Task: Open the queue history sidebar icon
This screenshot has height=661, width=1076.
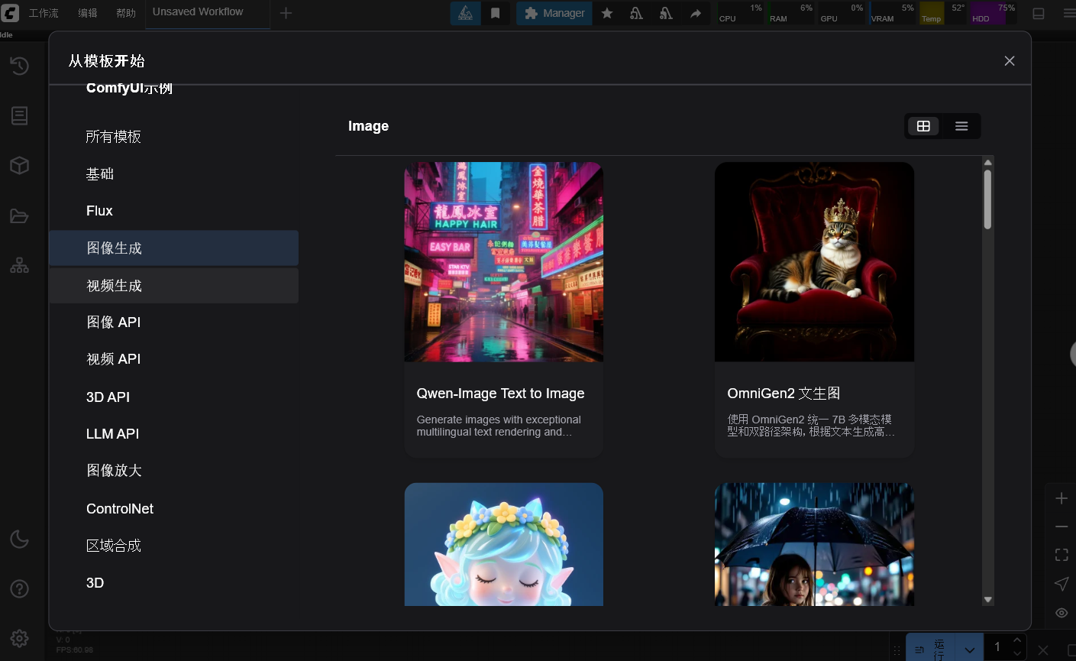Action: tap(19, 66)
